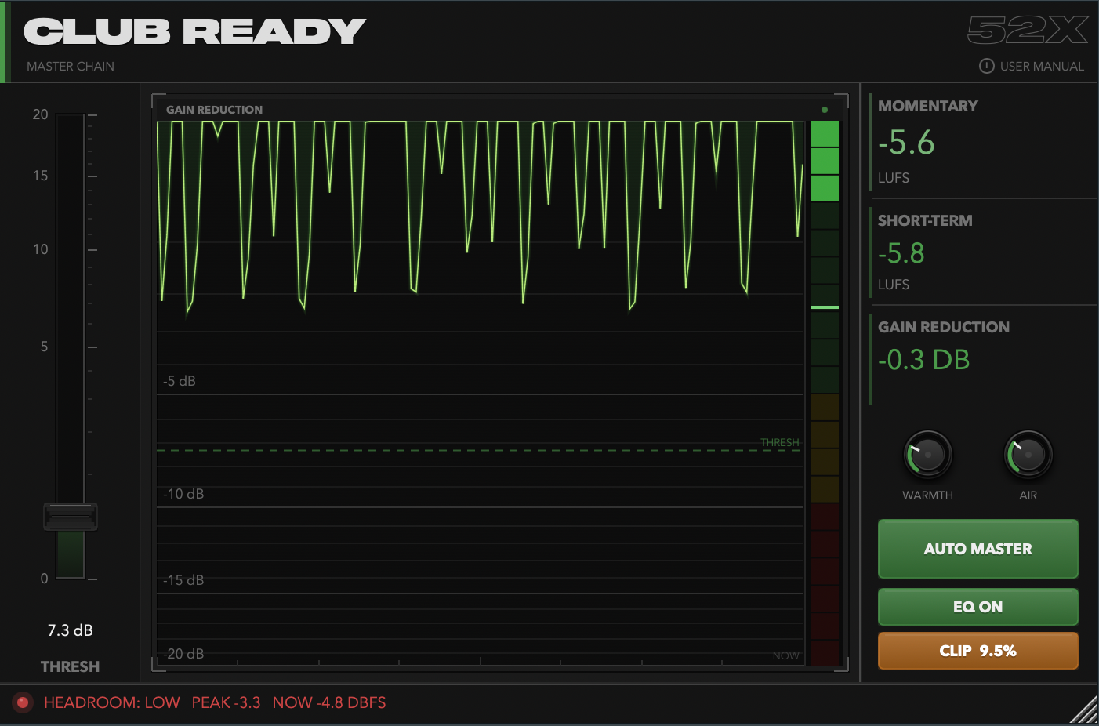Click the 15 mark on threshold scale

(40, 176)
